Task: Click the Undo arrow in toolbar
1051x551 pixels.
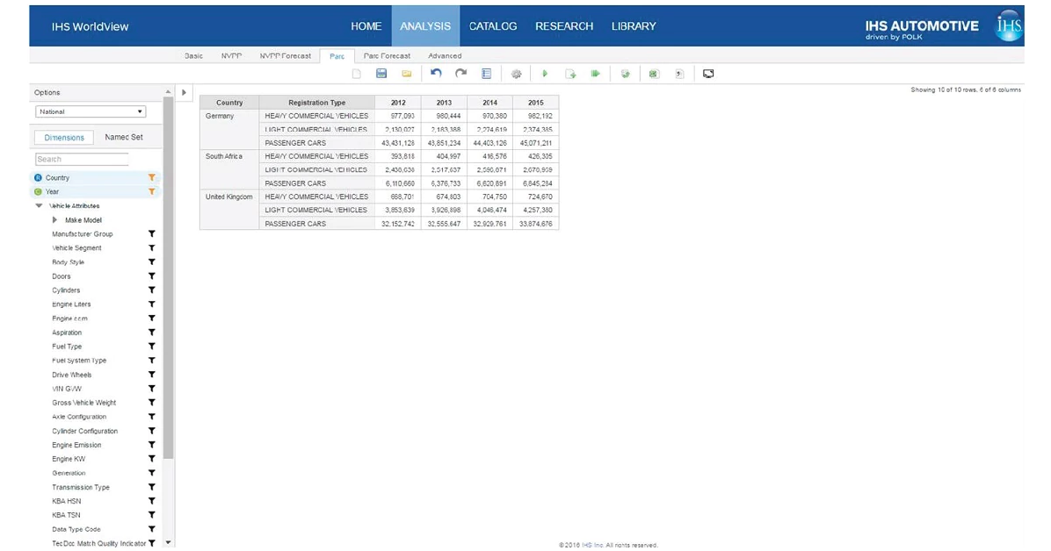Action: tap(436, 74)
